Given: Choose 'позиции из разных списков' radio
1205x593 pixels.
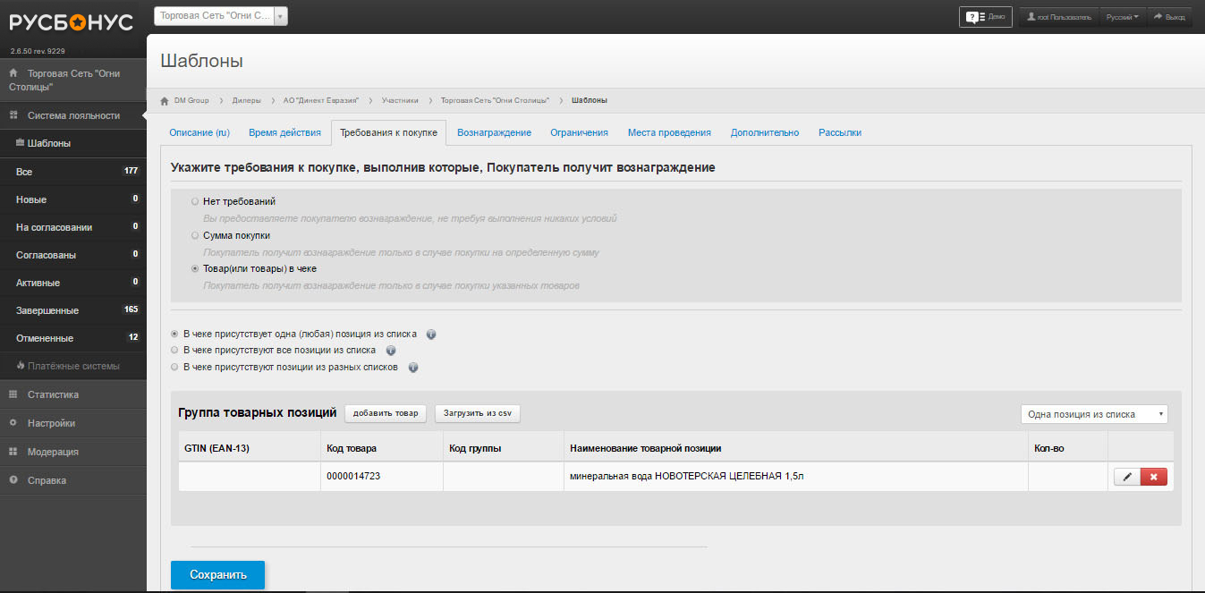Looking at the screenshot, I should click(174, 367).
